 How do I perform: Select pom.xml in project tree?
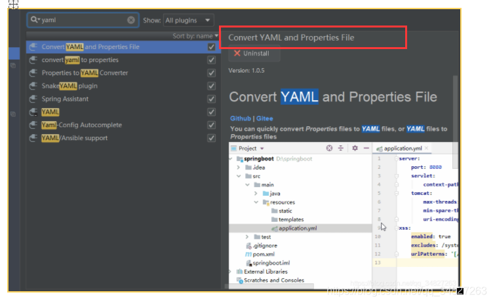(264, 255)
